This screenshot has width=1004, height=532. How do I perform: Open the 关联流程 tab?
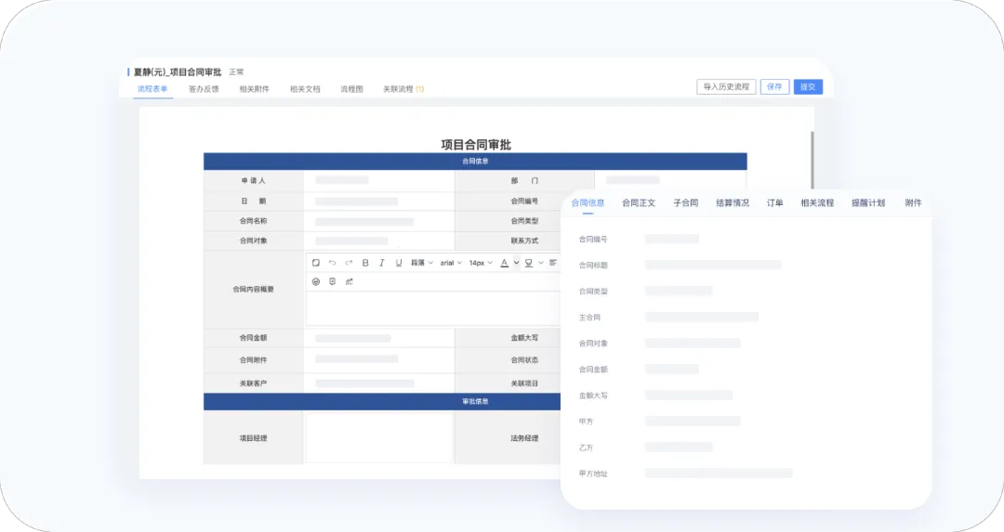(403, 89)
